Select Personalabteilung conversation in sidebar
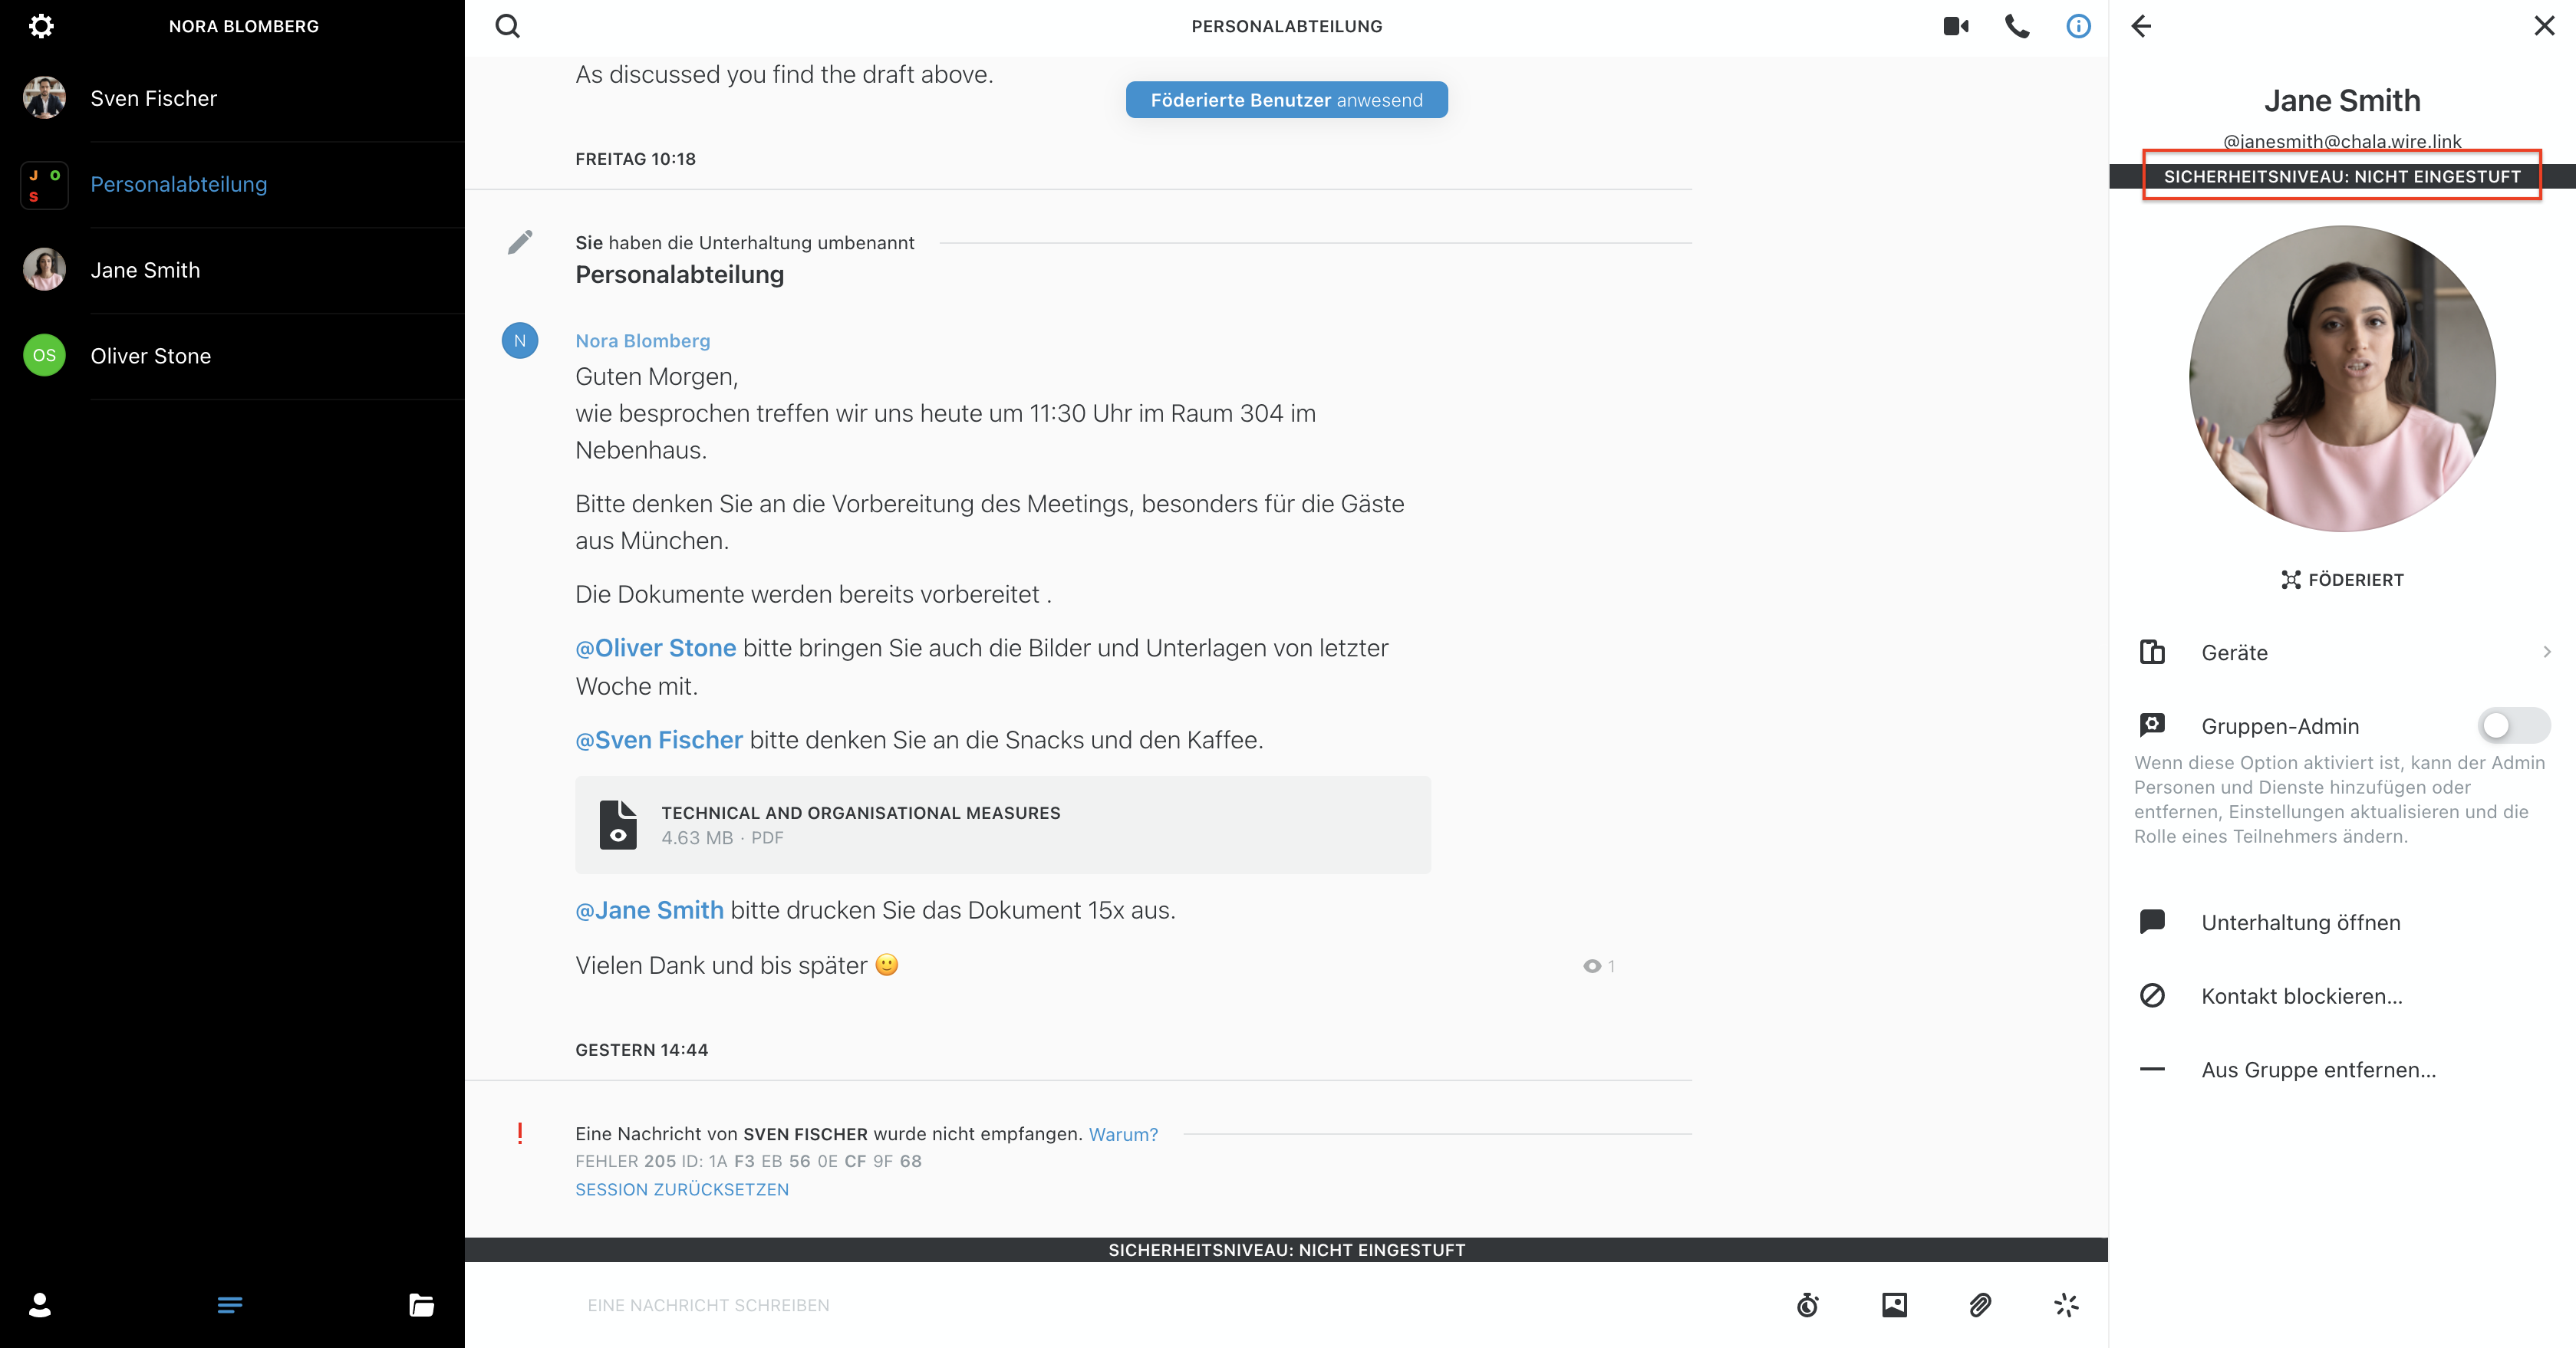This screenshot has width=2576, height=1348. tap(232, 184)
